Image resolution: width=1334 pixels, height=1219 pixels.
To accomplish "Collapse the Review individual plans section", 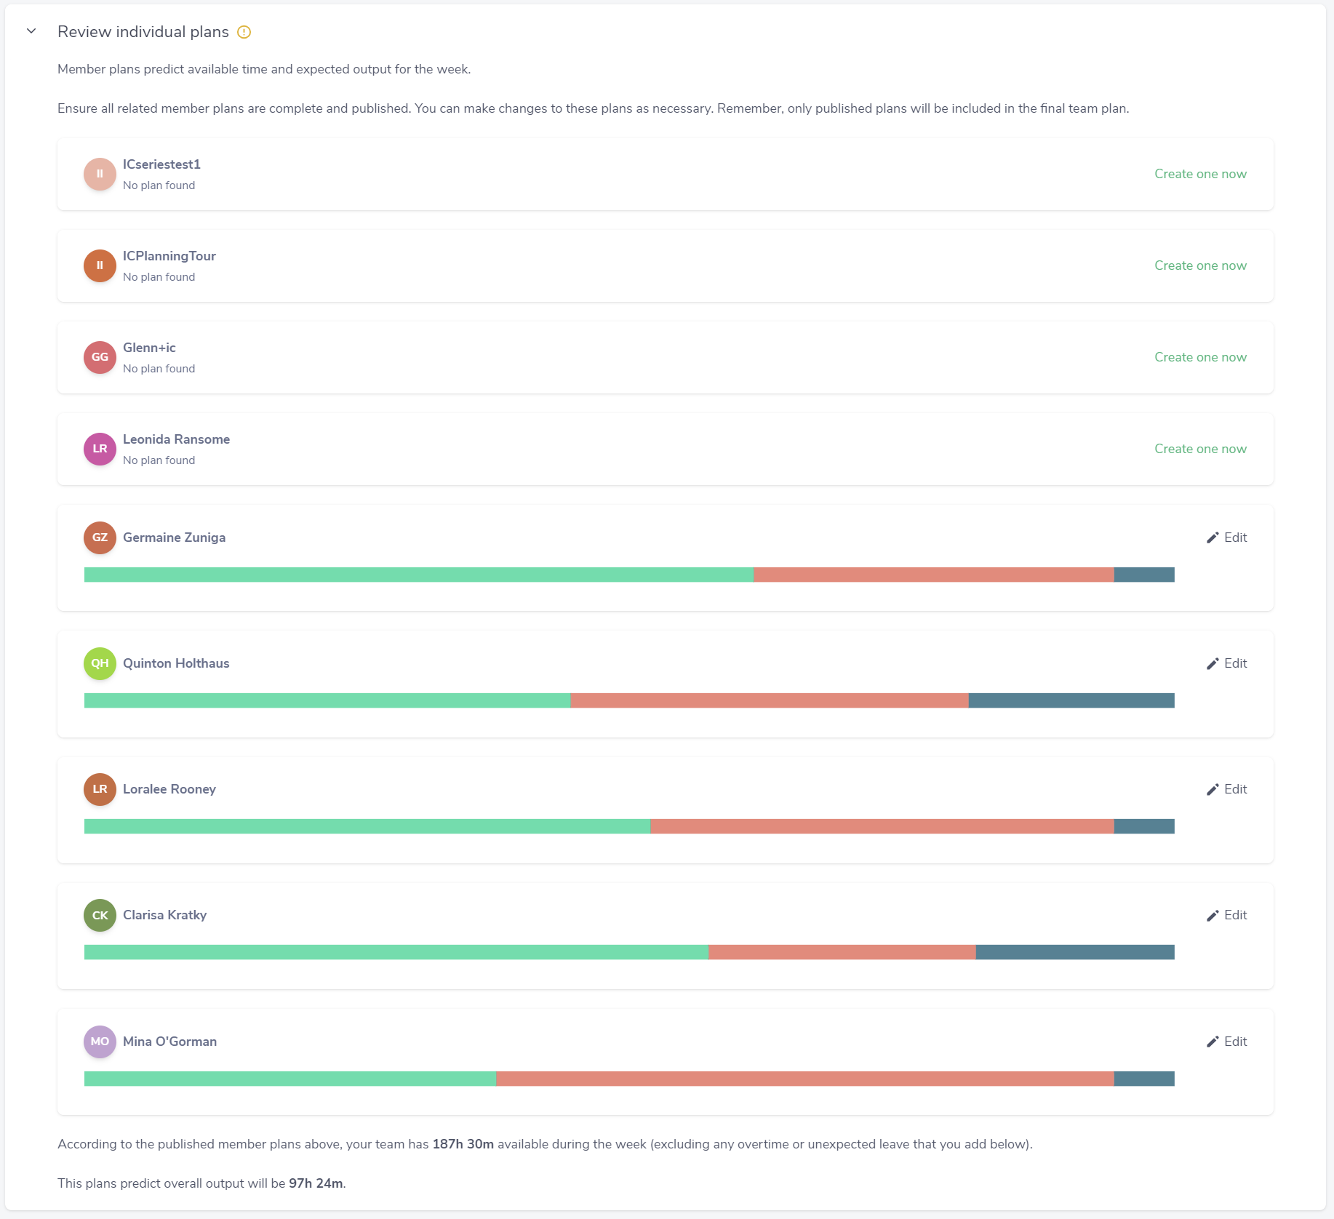I will click(x=31, y=31).
